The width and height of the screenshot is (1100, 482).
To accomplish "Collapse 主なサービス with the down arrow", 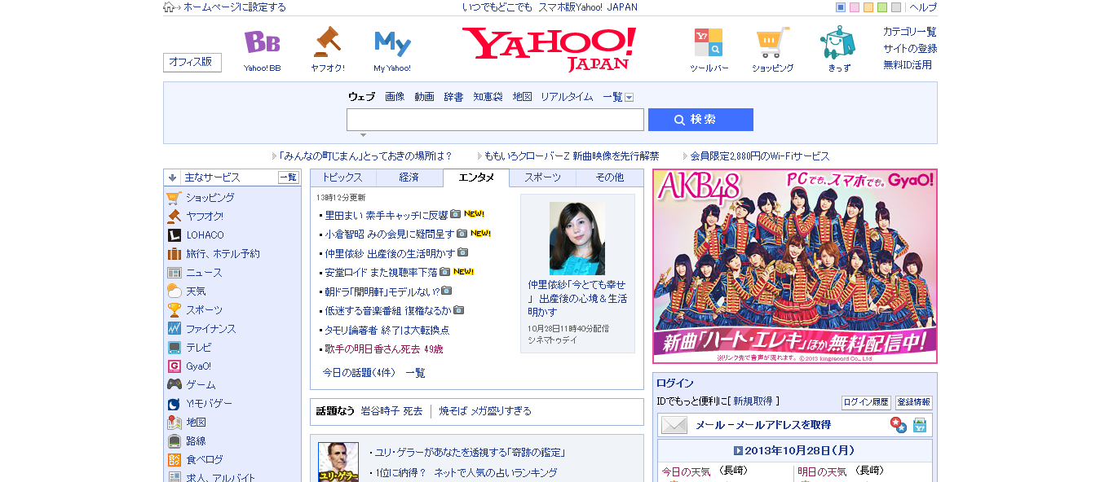I will pos(172,177).
